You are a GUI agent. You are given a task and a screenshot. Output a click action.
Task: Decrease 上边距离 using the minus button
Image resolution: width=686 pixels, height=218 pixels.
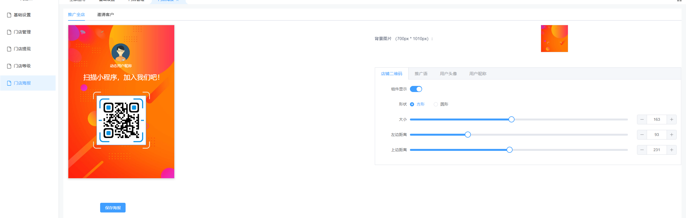(x=642, y=150)
